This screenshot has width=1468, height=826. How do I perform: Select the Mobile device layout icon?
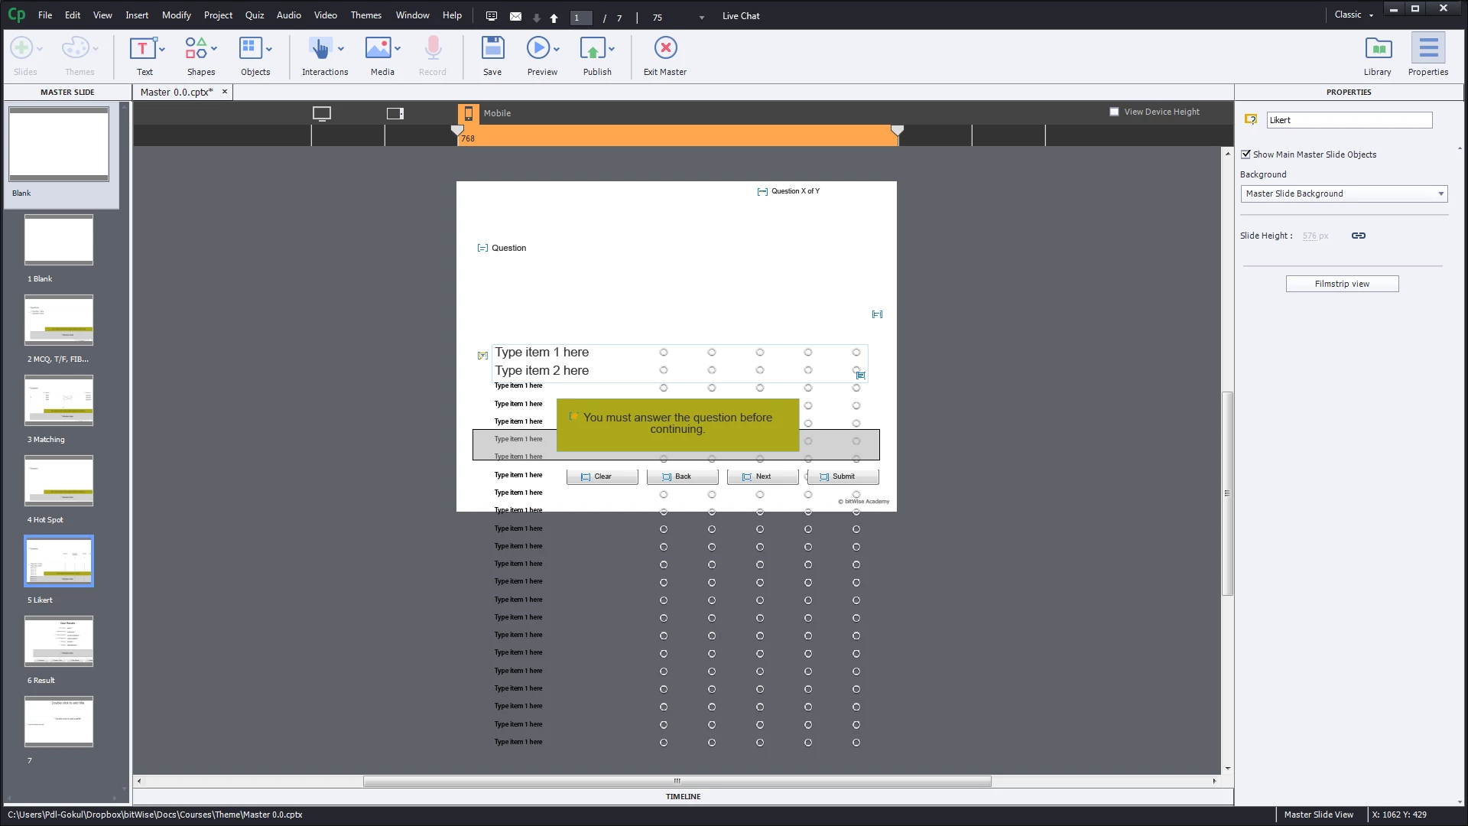[x=468, y=113]
